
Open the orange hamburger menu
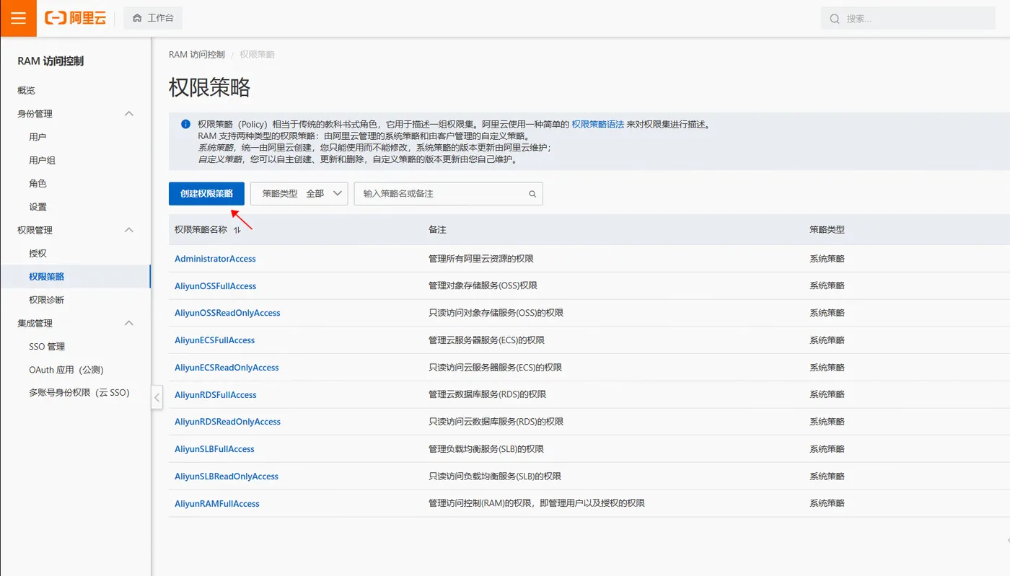18,18
